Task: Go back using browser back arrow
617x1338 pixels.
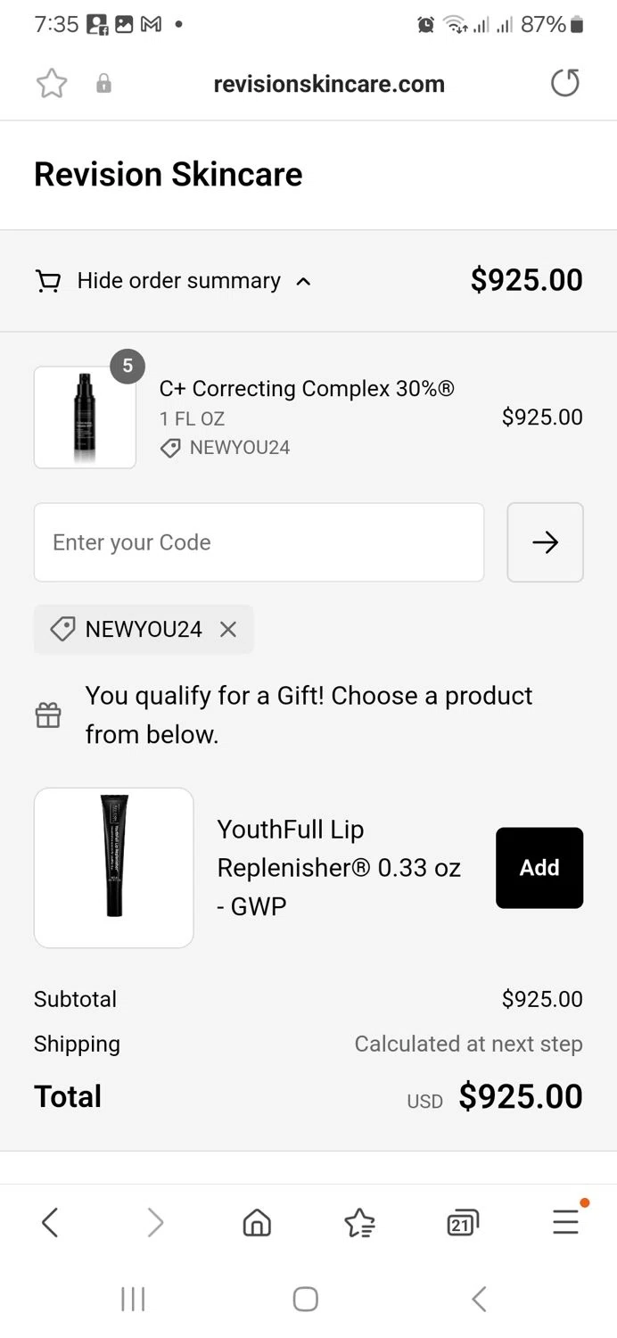Action: pos(50,1222)
